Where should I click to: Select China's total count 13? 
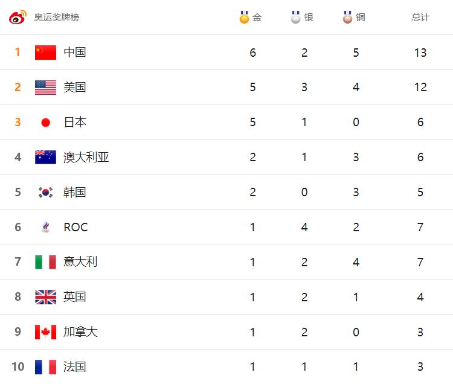pos(420,53)
